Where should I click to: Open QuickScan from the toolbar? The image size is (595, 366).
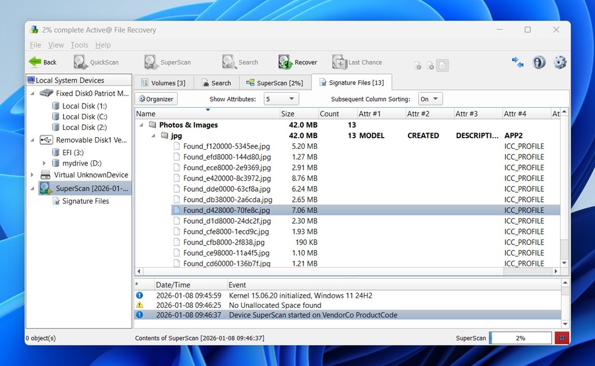[97, 61]
